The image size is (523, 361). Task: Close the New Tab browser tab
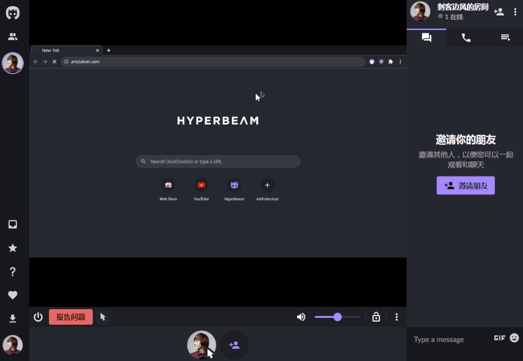(x=97, y=51)
